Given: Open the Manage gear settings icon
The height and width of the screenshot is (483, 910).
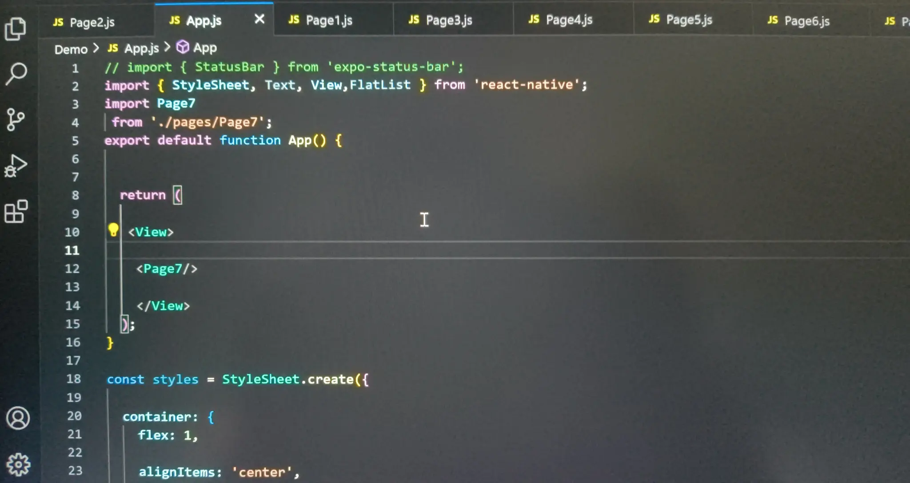Looking at the screenshot, I should coord(18,464).
